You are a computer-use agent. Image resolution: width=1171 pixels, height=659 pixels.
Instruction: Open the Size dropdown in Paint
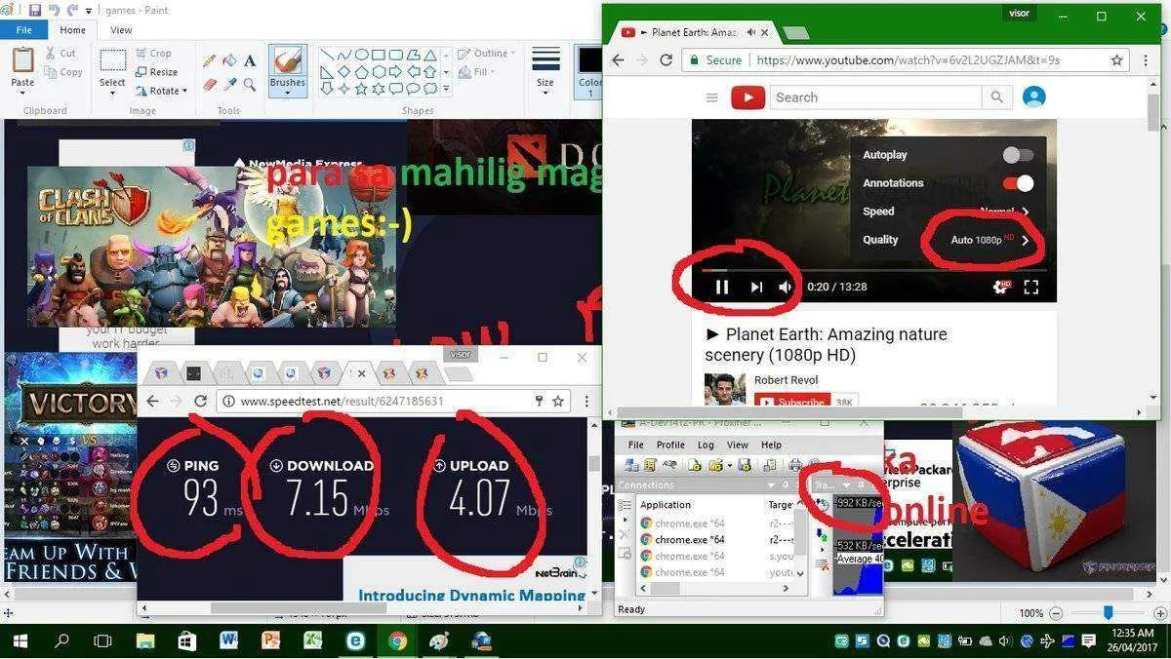(x=545, y=91)
